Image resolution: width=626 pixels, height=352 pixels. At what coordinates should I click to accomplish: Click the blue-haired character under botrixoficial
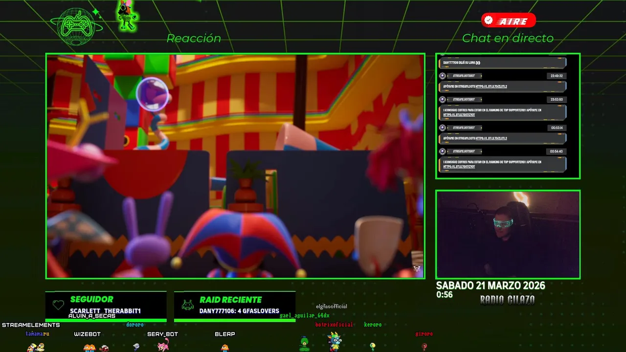pyautogui.click(x=335, y=342)
